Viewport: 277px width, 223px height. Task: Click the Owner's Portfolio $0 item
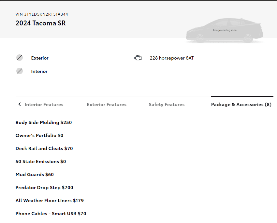tap(39, 135)
